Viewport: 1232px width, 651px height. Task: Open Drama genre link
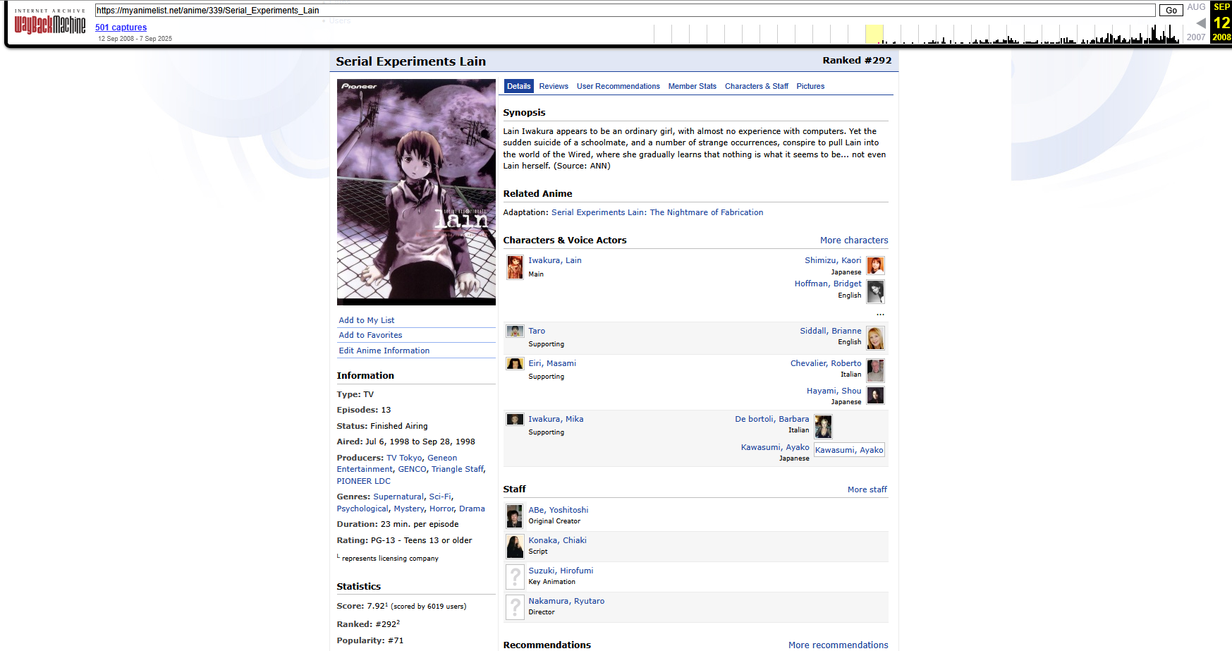click(472, 509)
